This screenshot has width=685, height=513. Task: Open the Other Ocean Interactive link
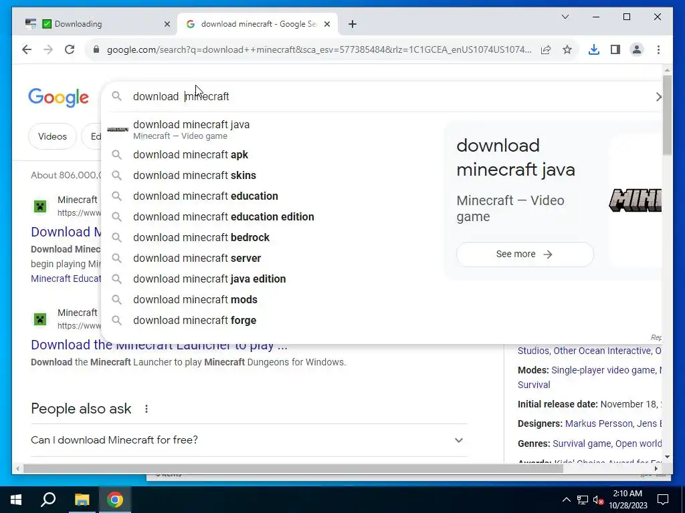603,351
